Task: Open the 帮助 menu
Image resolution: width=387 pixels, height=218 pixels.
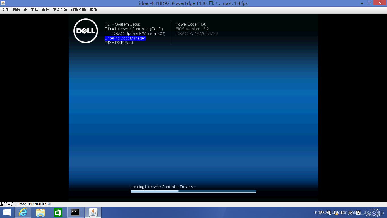Action: click(93, 10)
